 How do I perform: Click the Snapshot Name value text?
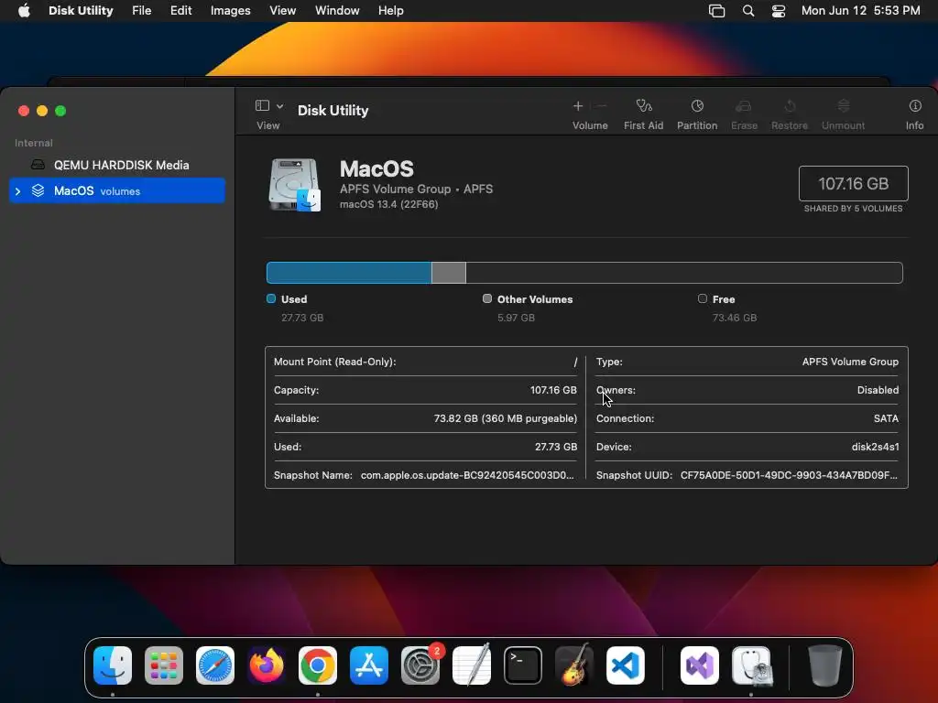coord(467,475)
